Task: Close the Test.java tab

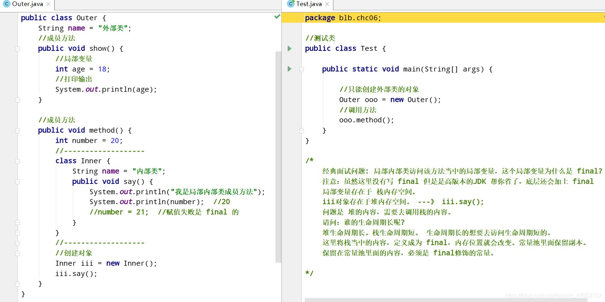Action: click(327, 4)
